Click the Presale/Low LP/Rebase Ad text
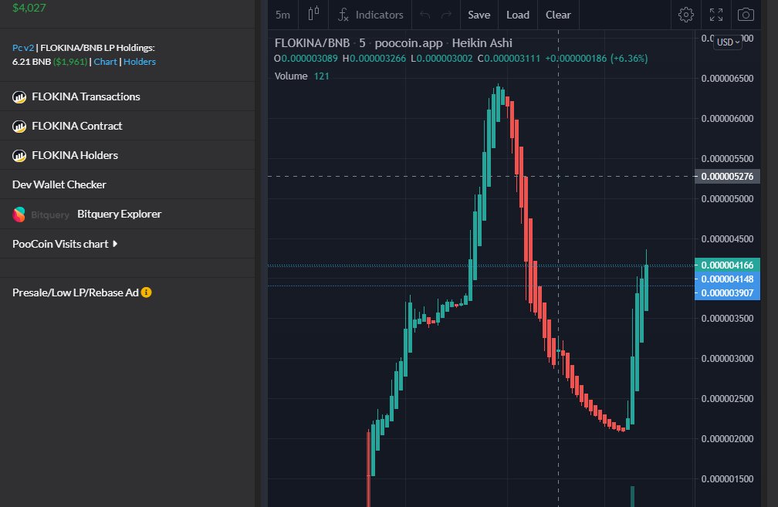 click(x=76, y=292)
